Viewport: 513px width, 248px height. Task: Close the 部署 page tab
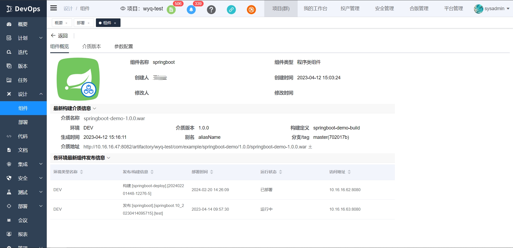pos(88,23)
